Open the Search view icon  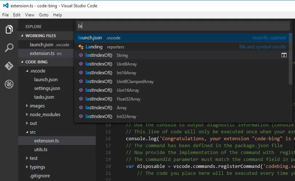click(9, 48)
